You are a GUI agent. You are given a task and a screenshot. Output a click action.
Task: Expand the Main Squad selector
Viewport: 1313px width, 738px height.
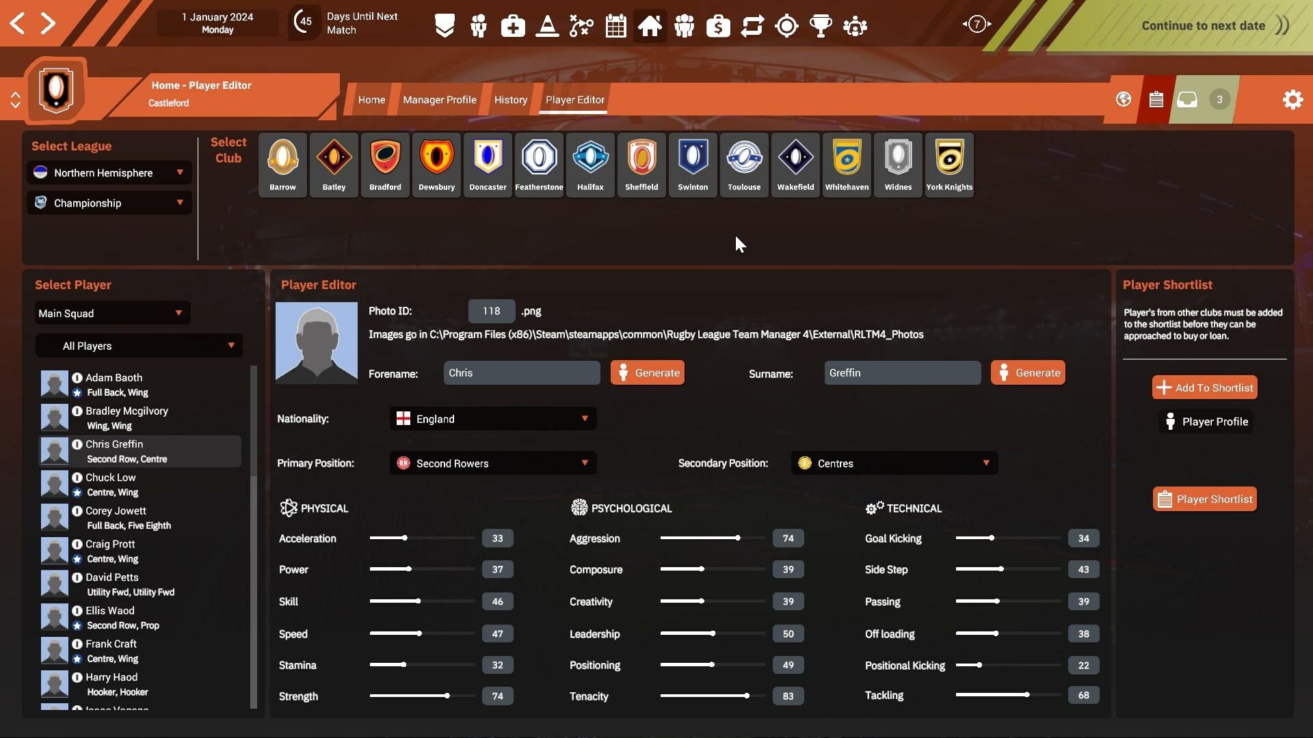[111, 312]
